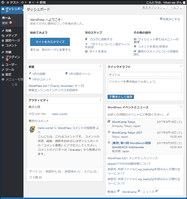Click the updates icon showing 1

(x=23, y=2)
